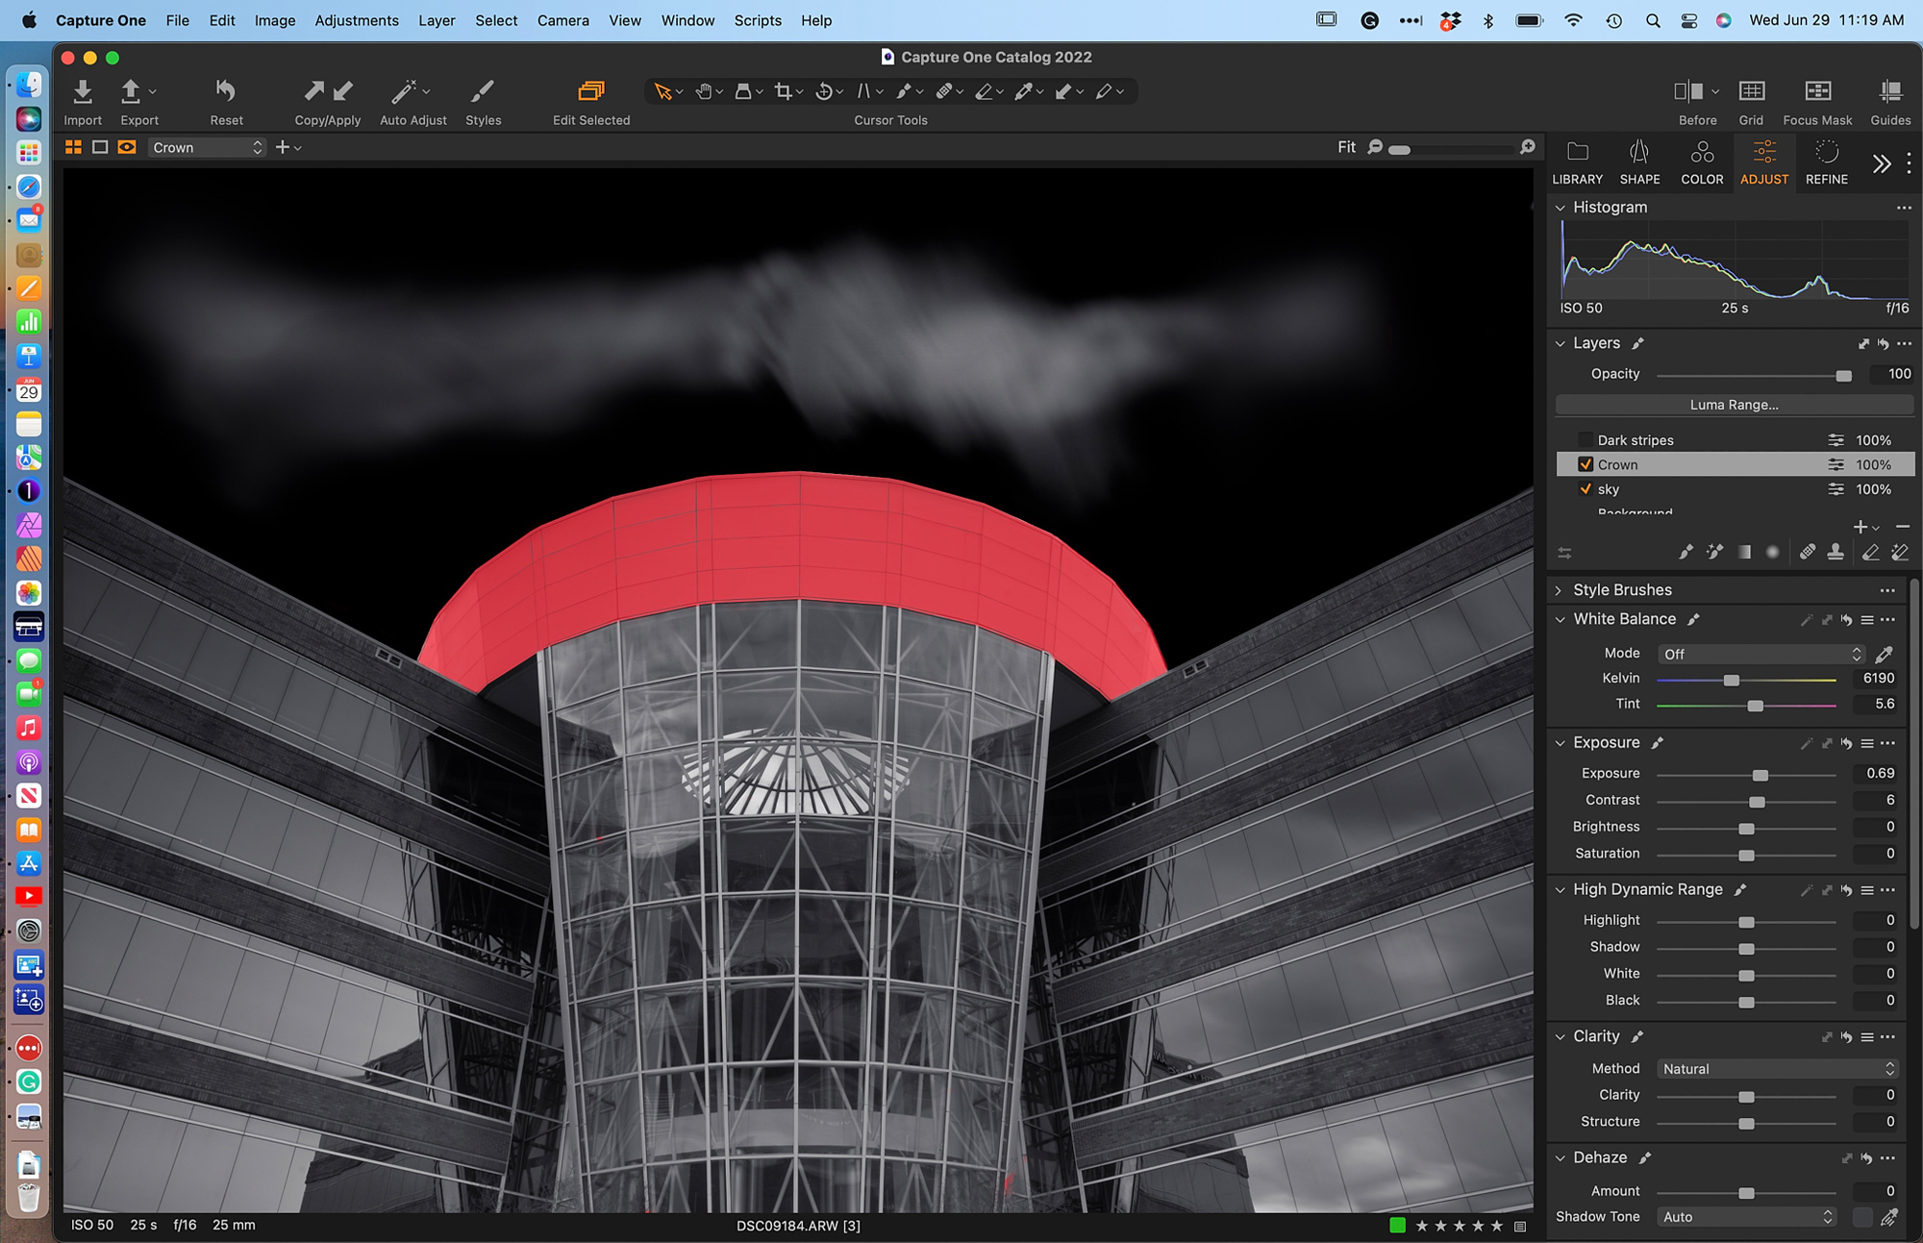This screenshot has height=1243, width=1923.
Task: Click the Export icon in the toolbar
Action: click(131, 91)
